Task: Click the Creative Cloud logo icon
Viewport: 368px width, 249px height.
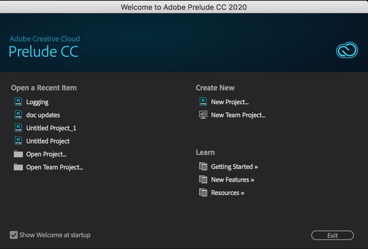Action: (347, 50)
